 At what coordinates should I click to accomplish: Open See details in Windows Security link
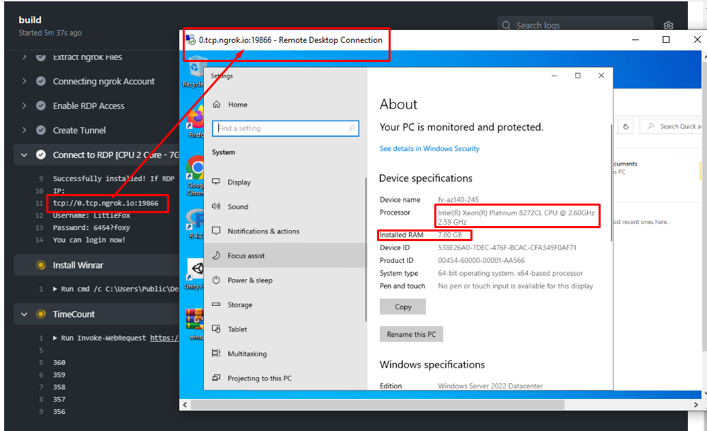pyautogui.click(x=430, y=148)
